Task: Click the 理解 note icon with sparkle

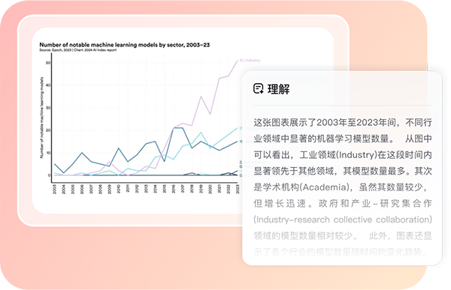Action: pos(258,88)
